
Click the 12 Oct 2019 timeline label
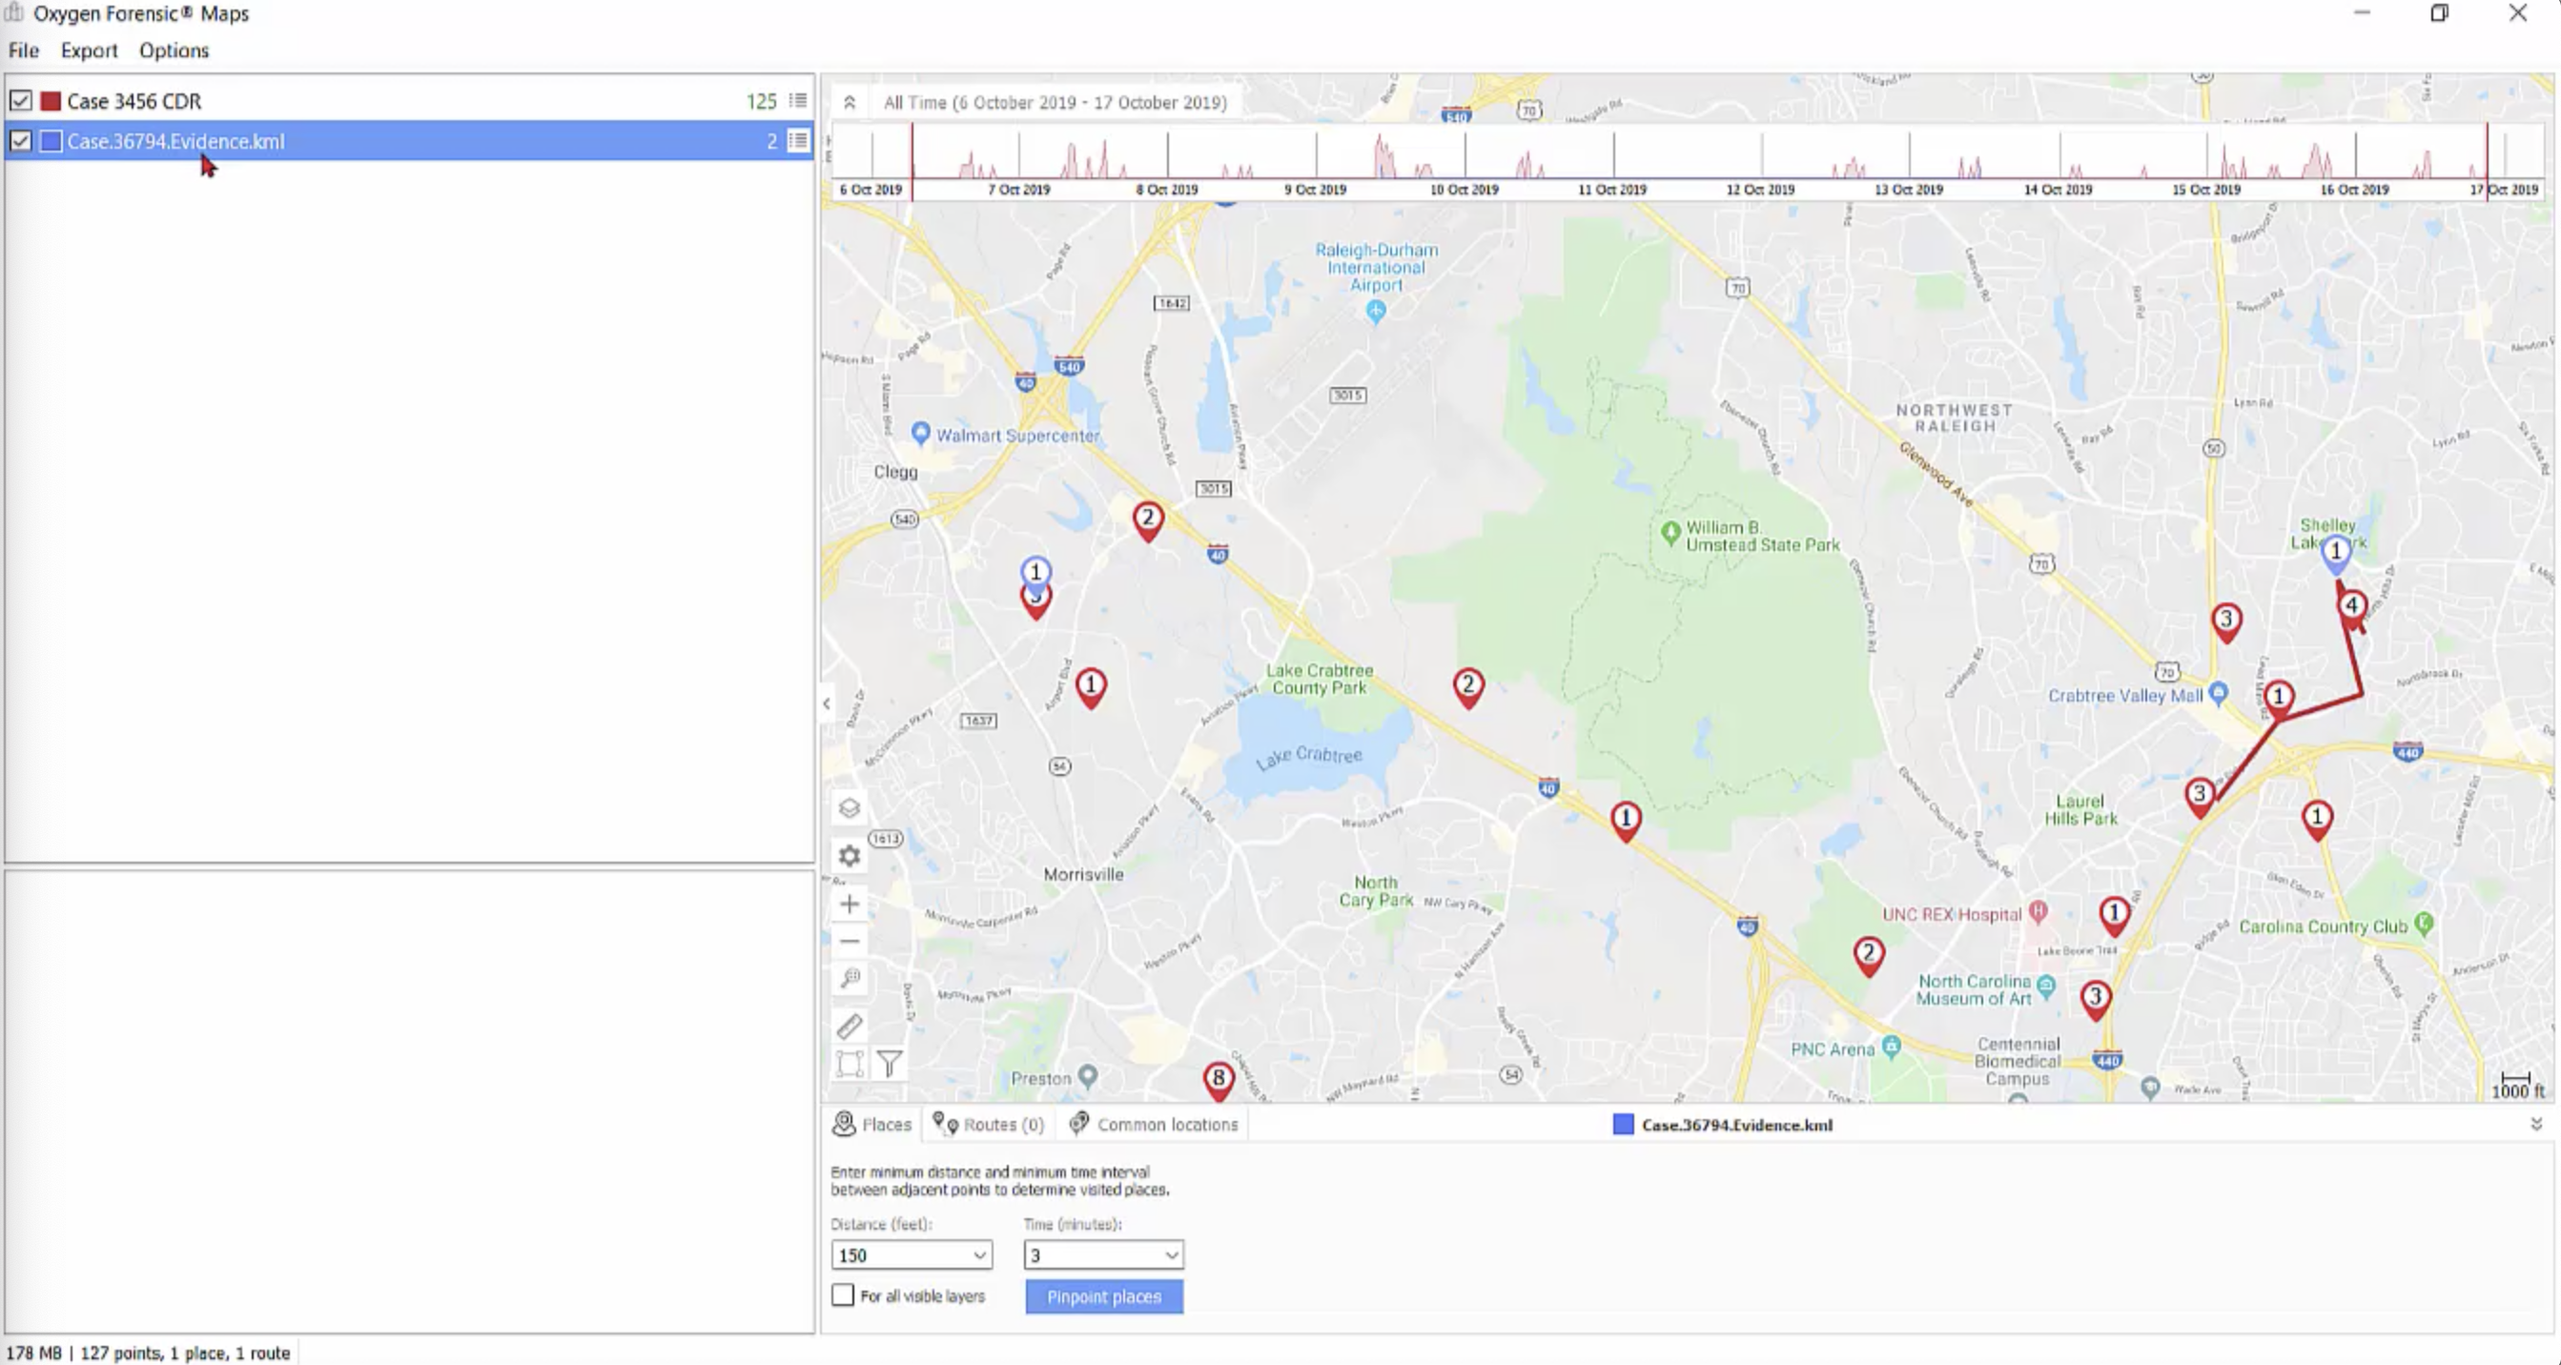(x=1760, y=189)
